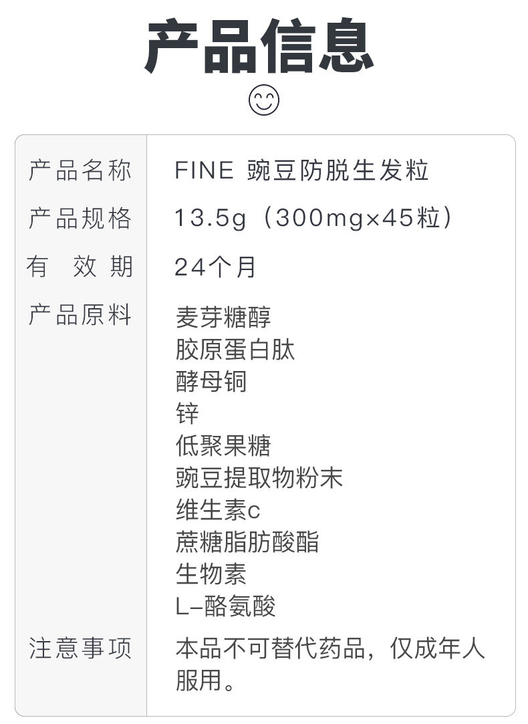The width and height of the screenshot is (528, 724).
Task: Click the product name FINE 豌豆防脱生发粒
Action: tap(301, 171)
